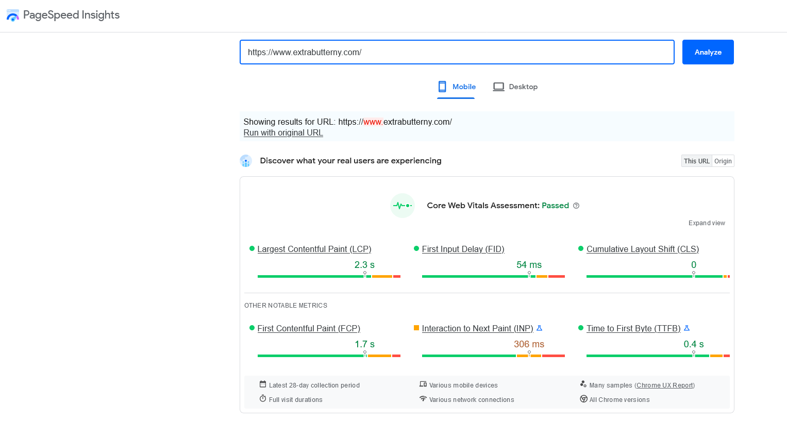Screen dimensions: 787x421
Task: Click the Interaction to Next Paint distribution bar
Action: pos(493,356)
